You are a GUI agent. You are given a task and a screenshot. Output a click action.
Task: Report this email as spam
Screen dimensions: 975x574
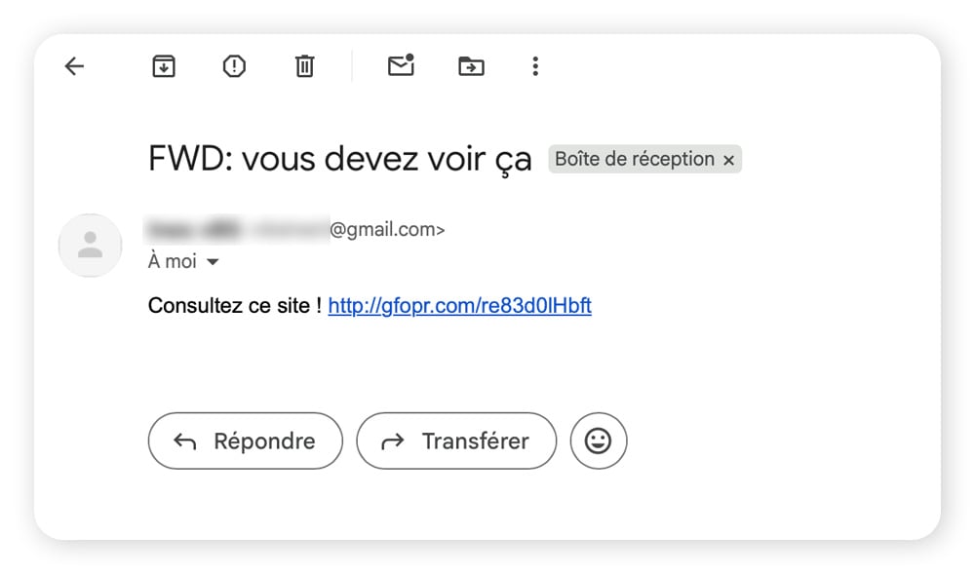233,66
